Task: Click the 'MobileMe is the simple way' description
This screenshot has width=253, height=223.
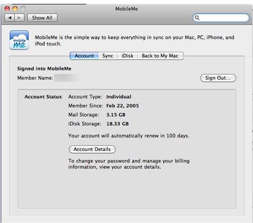Action: tap(135, 40)
